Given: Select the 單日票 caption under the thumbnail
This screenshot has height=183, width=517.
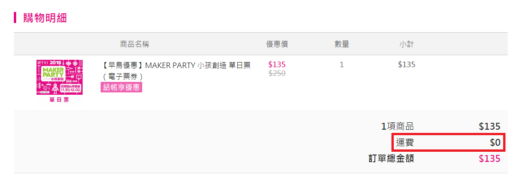Looking at the screenshot, I should pos(60,100).
